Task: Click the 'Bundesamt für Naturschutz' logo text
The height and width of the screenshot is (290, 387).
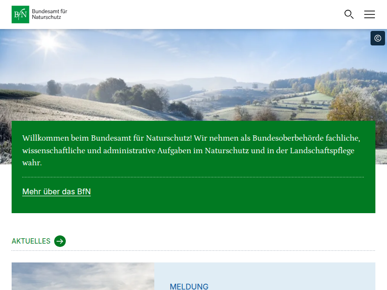Action: (50, 14)
